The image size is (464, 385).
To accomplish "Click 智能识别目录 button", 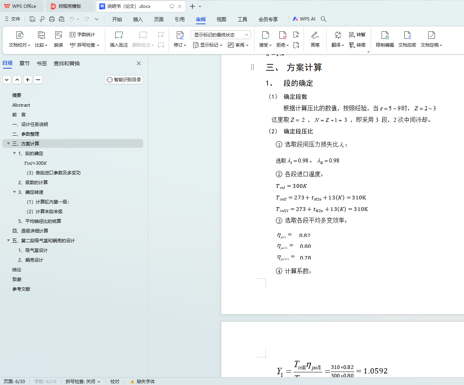I will 124,80.
